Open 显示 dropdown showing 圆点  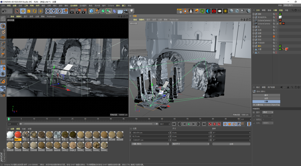pyautogui.click(x=268, y=112)
